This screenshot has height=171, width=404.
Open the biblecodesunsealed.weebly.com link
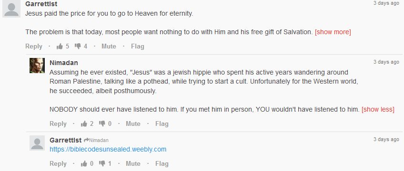(108, 149)
